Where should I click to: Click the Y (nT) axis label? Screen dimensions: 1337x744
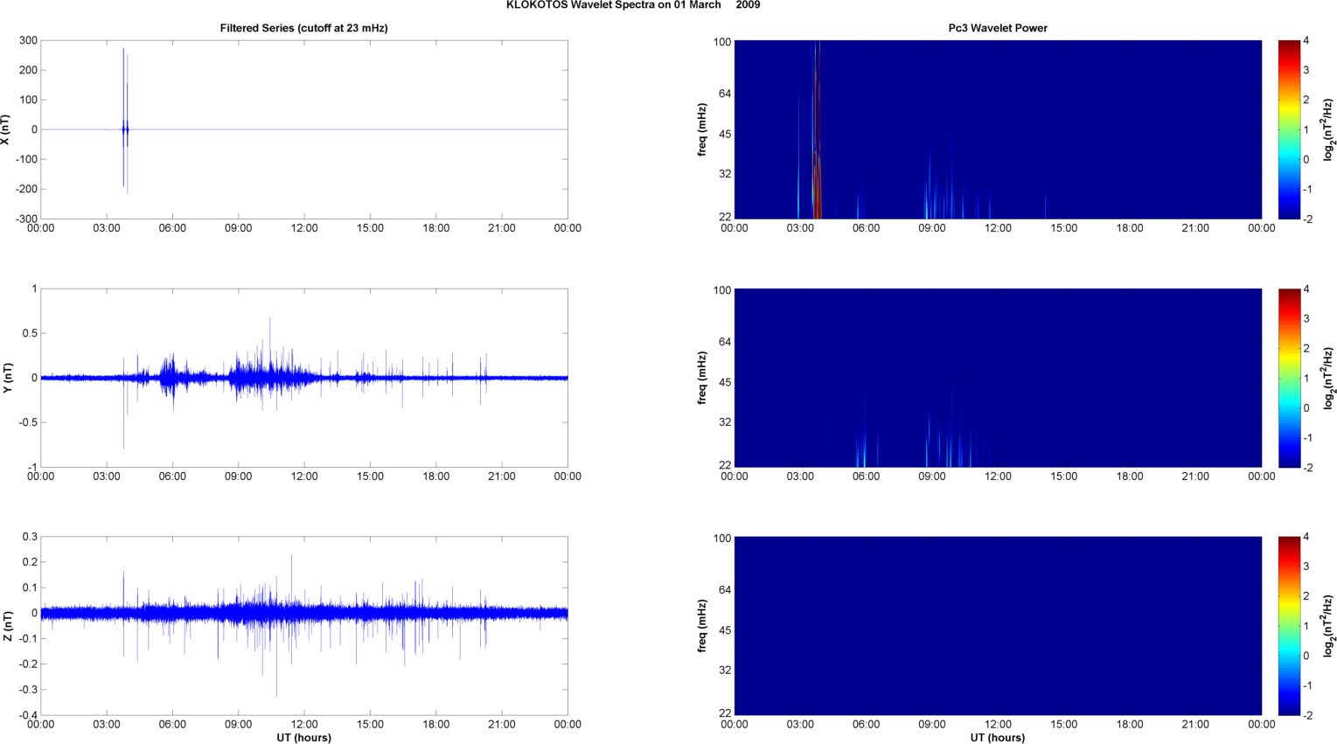8,378
